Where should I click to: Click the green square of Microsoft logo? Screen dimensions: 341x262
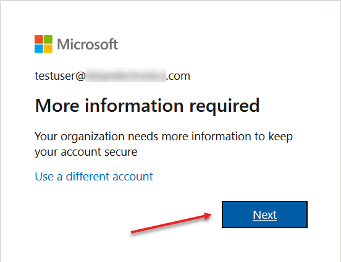[x=48, y=40]
